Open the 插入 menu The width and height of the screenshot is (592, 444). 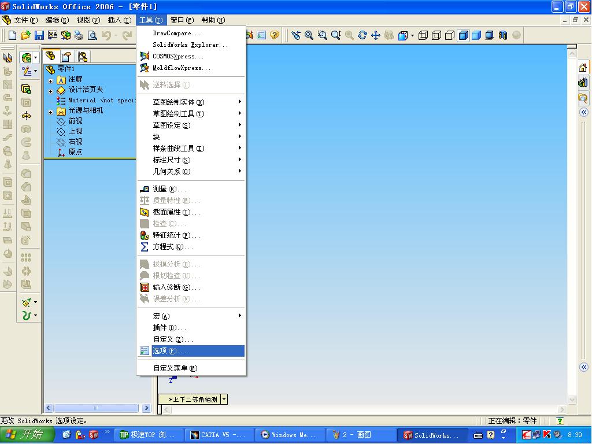120,20
